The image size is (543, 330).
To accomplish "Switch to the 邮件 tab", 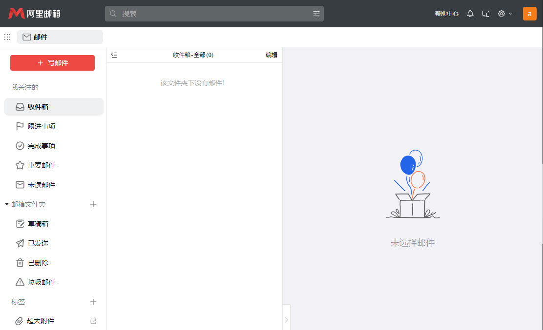I will [x=60, y=37].
